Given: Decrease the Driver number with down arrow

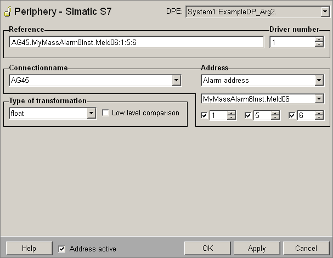Looking at the screenshot, I should pyautogui.click(x=319, y=45).
